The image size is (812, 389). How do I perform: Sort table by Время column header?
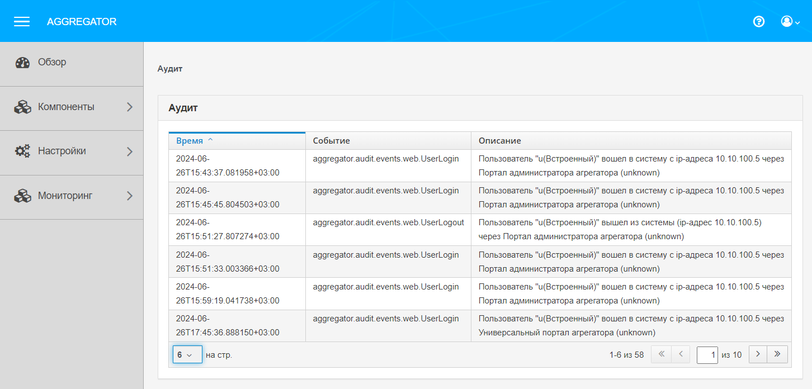tap(190, 141)
